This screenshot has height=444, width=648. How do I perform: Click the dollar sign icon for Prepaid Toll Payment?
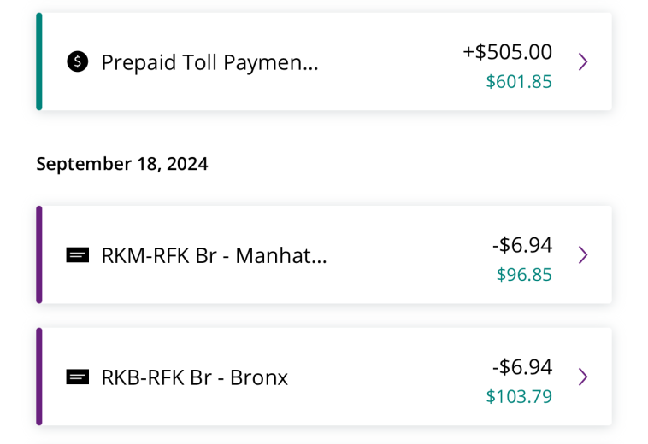point(78,61)
